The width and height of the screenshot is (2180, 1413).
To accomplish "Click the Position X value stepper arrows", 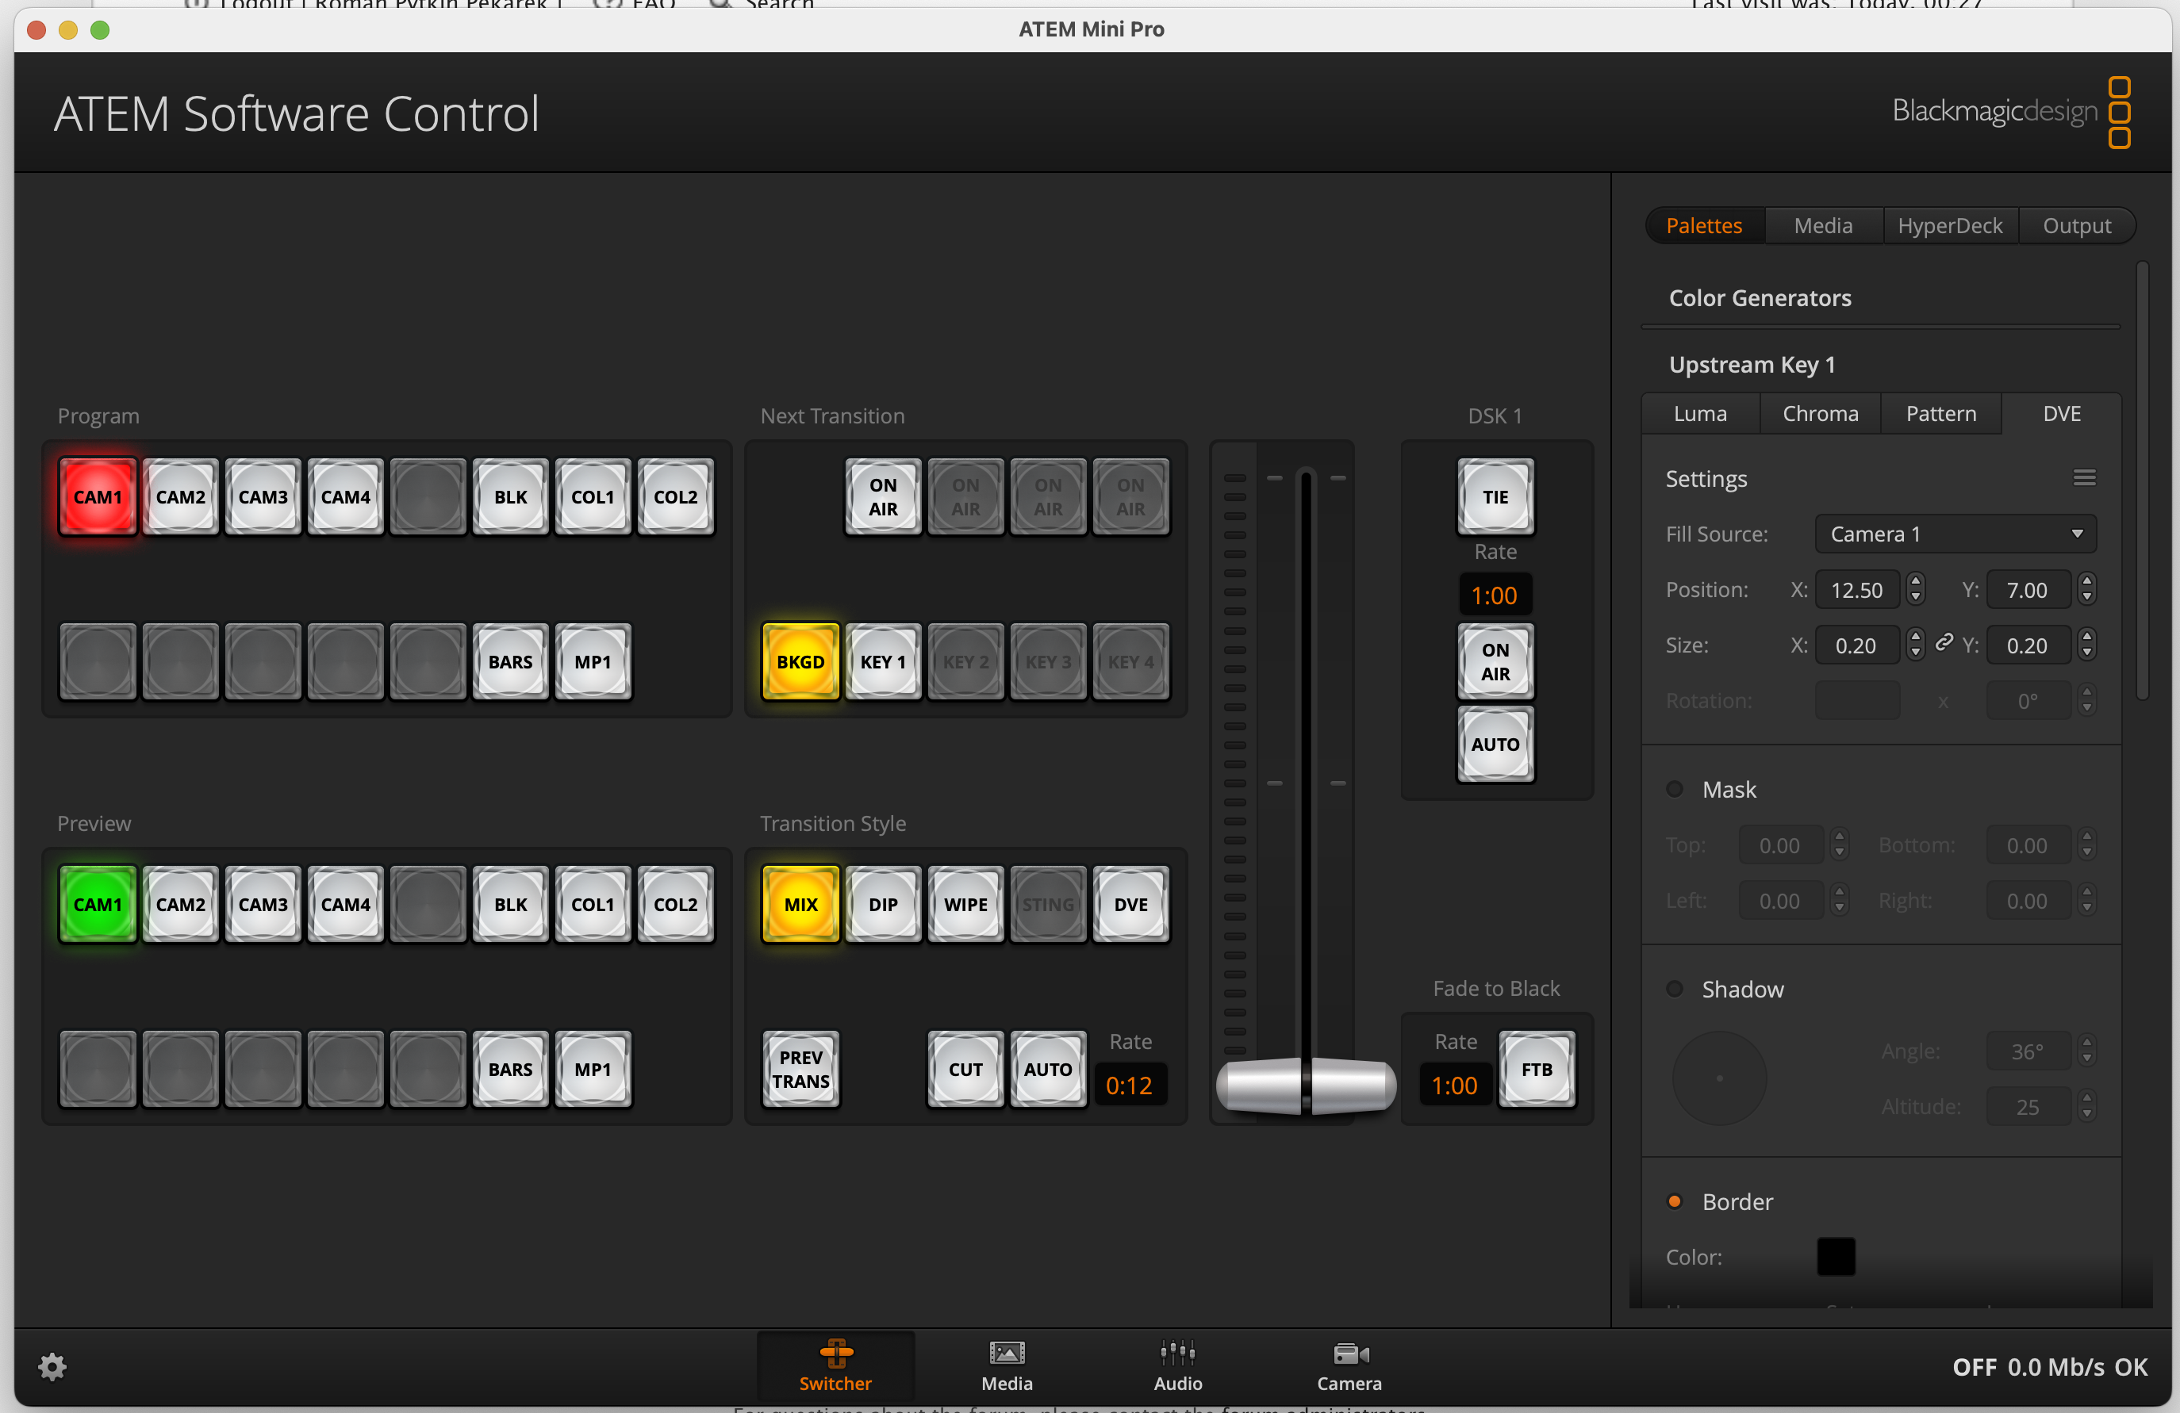I will point(1915,589).
